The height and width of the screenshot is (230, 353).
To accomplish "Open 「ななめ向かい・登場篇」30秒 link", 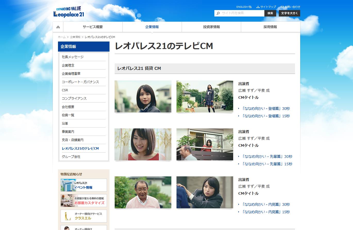I will tap(266, 109).
